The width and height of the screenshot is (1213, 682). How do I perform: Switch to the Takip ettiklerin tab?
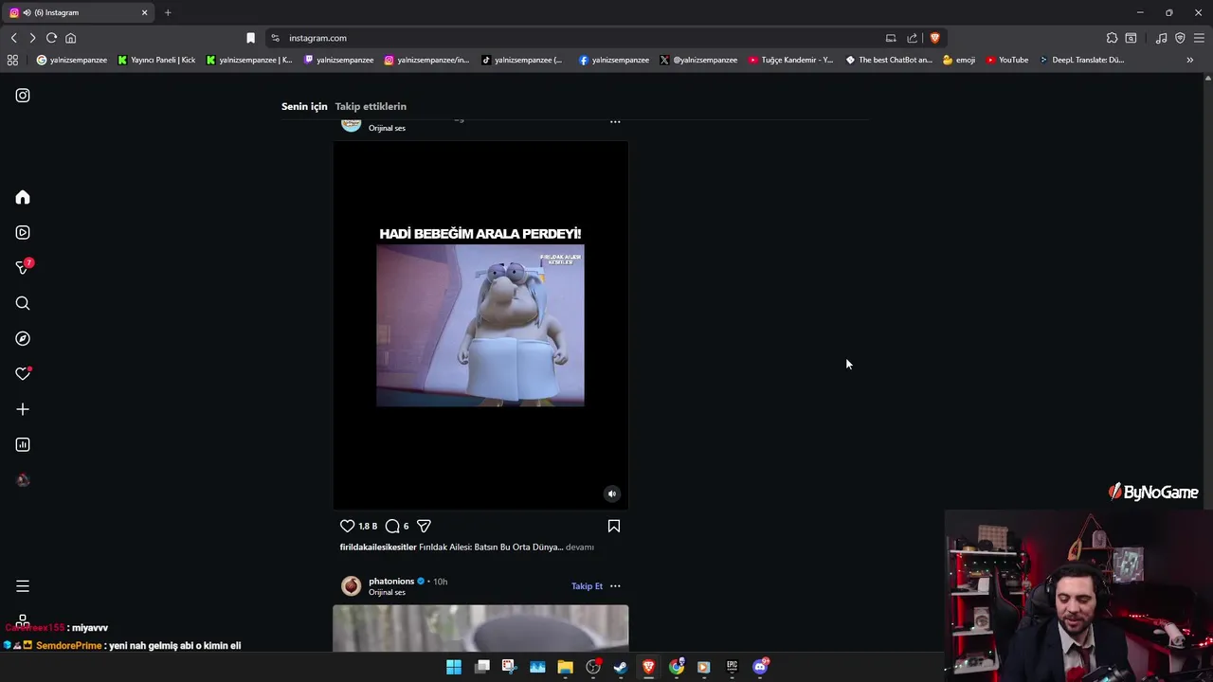tap(371, 106)
